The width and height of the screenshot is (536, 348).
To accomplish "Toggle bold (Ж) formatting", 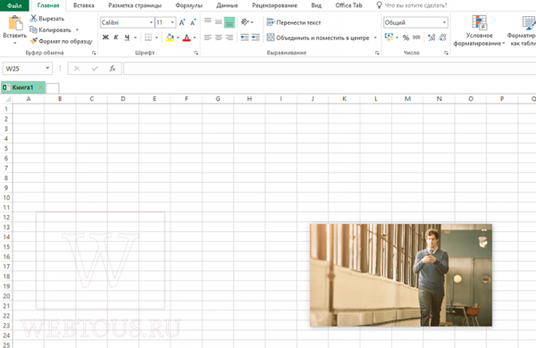I will 105,37.
